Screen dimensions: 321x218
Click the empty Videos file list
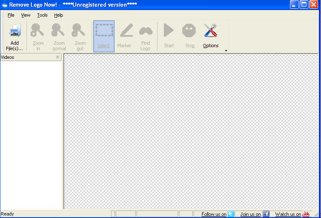coord(31,135)
